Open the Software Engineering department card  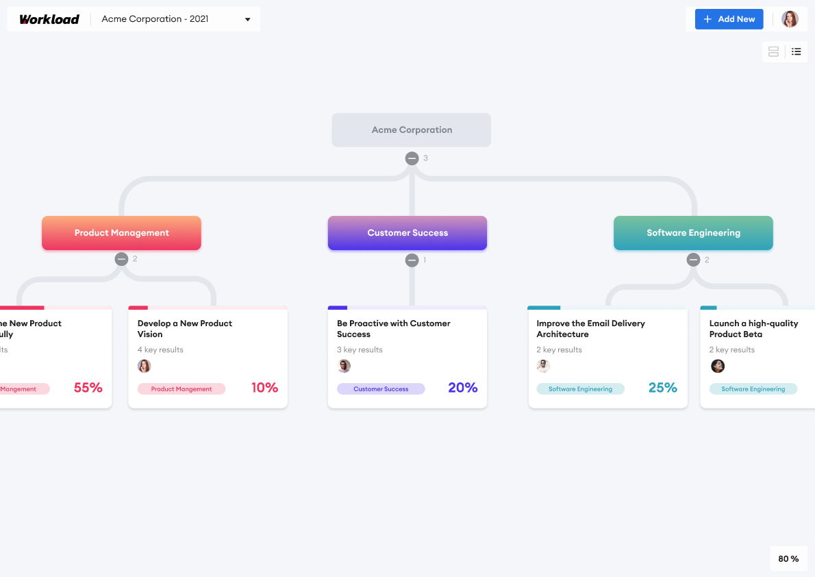pos(693,233)
